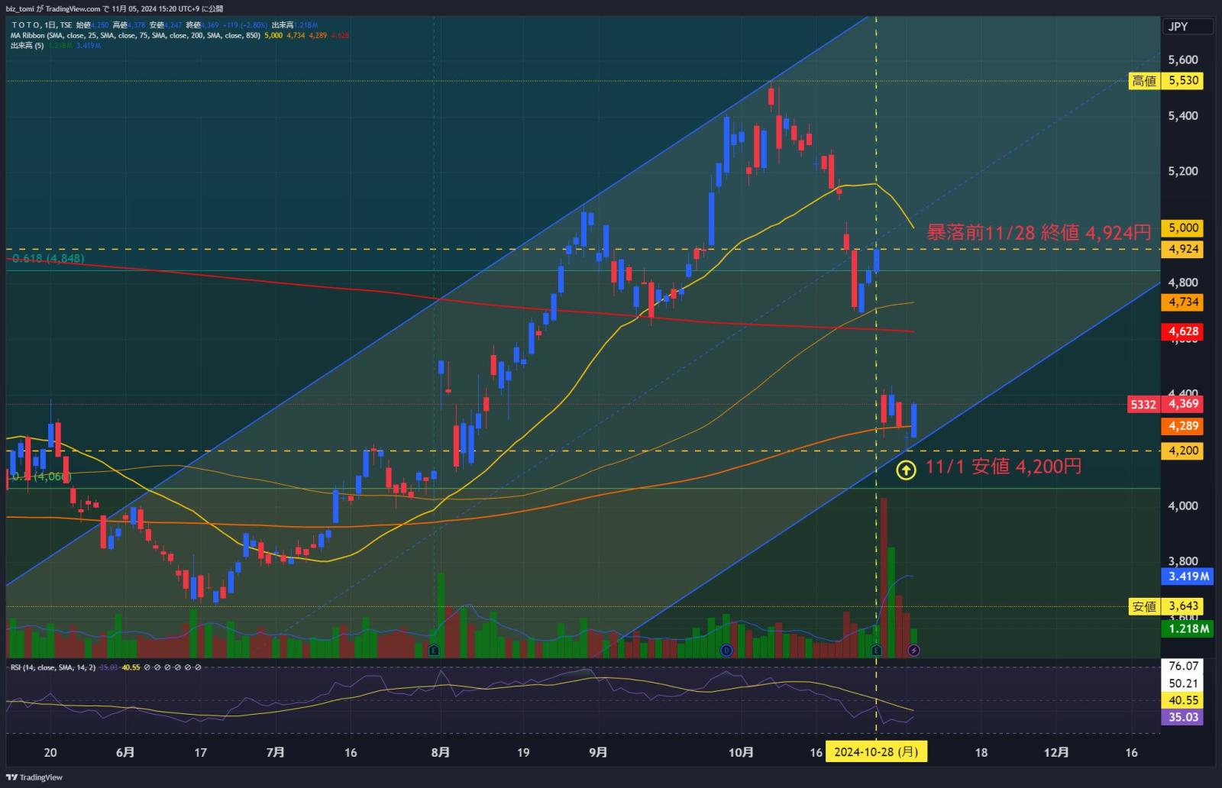Click the 高値 5,530 price label

pos(1165,81)
